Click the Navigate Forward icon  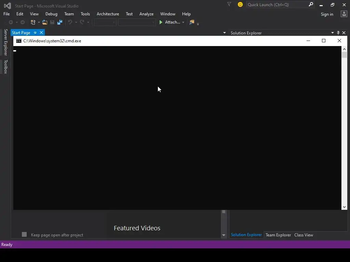click(x=23, y=22)
